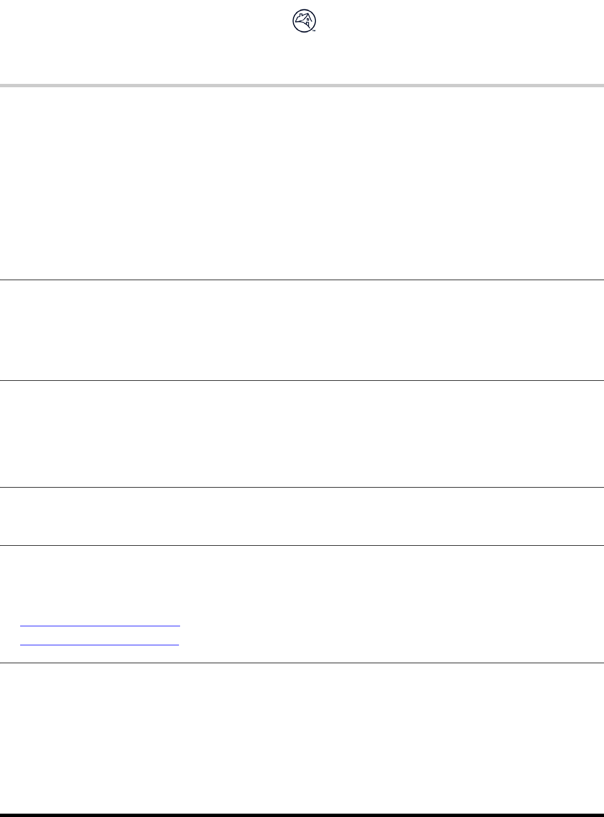Screen dimensions: 604x817
Task: Click the tiny trademark mark beside the logo
Action: [x=314, y=31]
